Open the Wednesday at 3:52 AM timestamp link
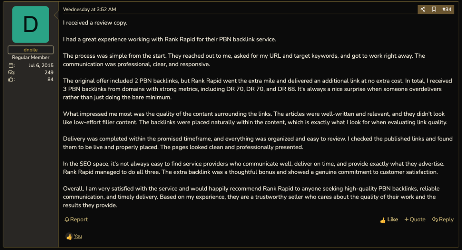The width and height of the screenshot is (462, 250). click(x=90, y=10)
